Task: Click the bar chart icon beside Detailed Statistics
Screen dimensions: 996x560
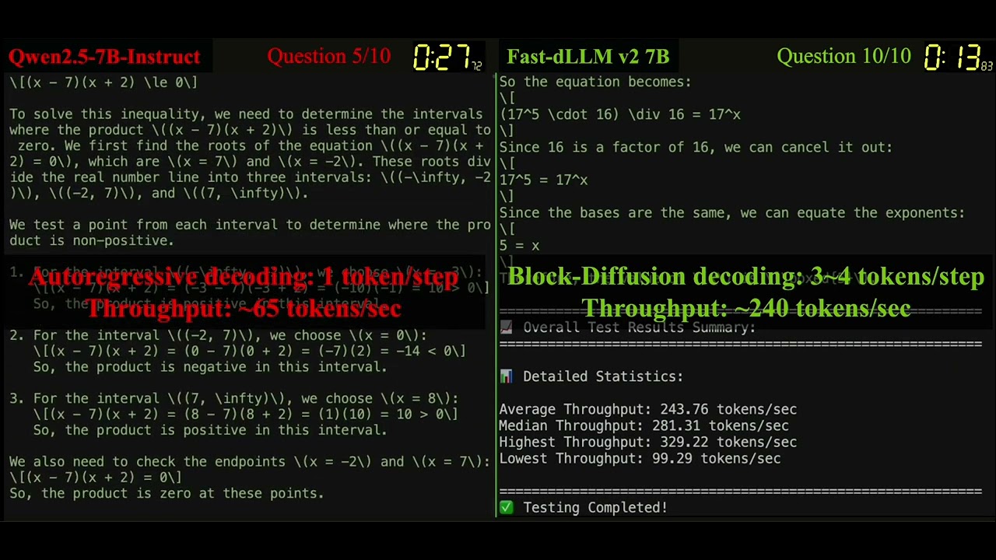Action: pyautogui.click(x=506, y=376)
